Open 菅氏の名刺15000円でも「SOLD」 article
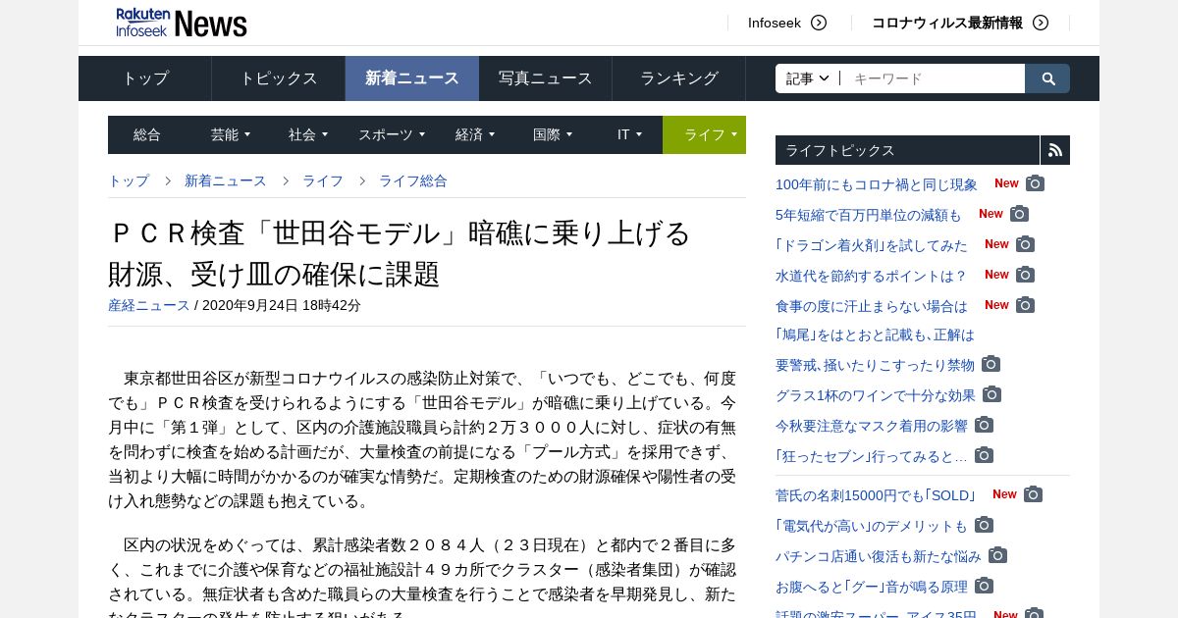Screen dimensions: 1178x618 [x=877, y=495]
